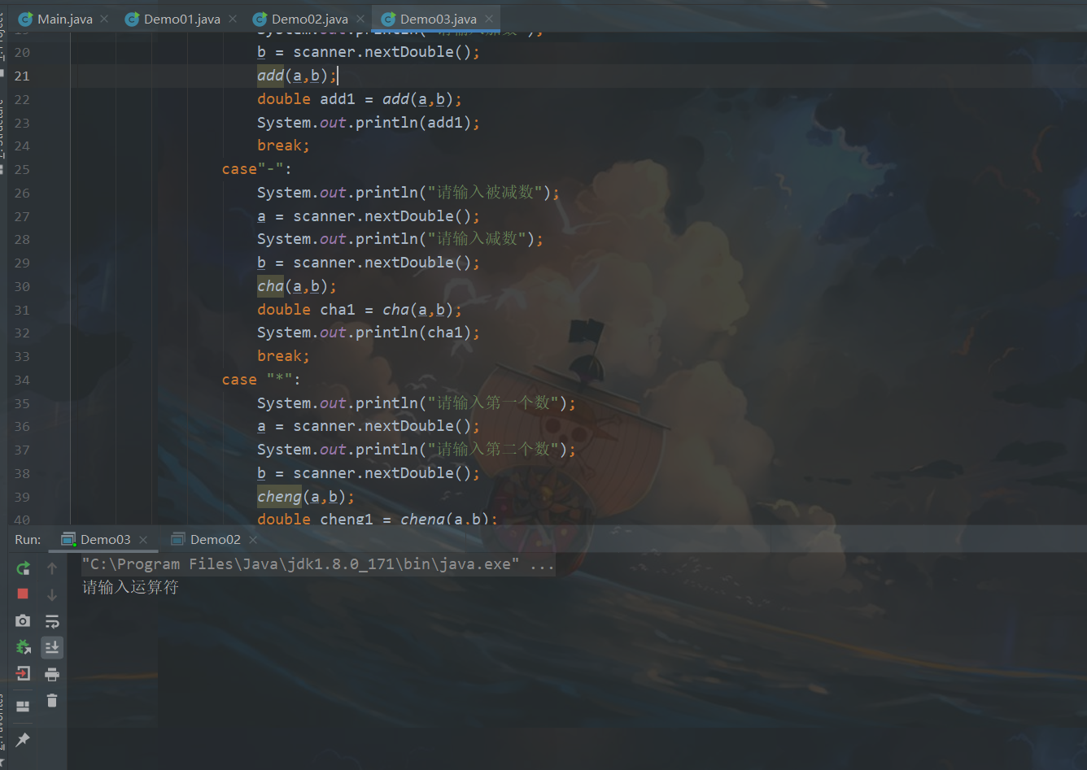Click the add(a,b); call on line 21

[297, 76]
